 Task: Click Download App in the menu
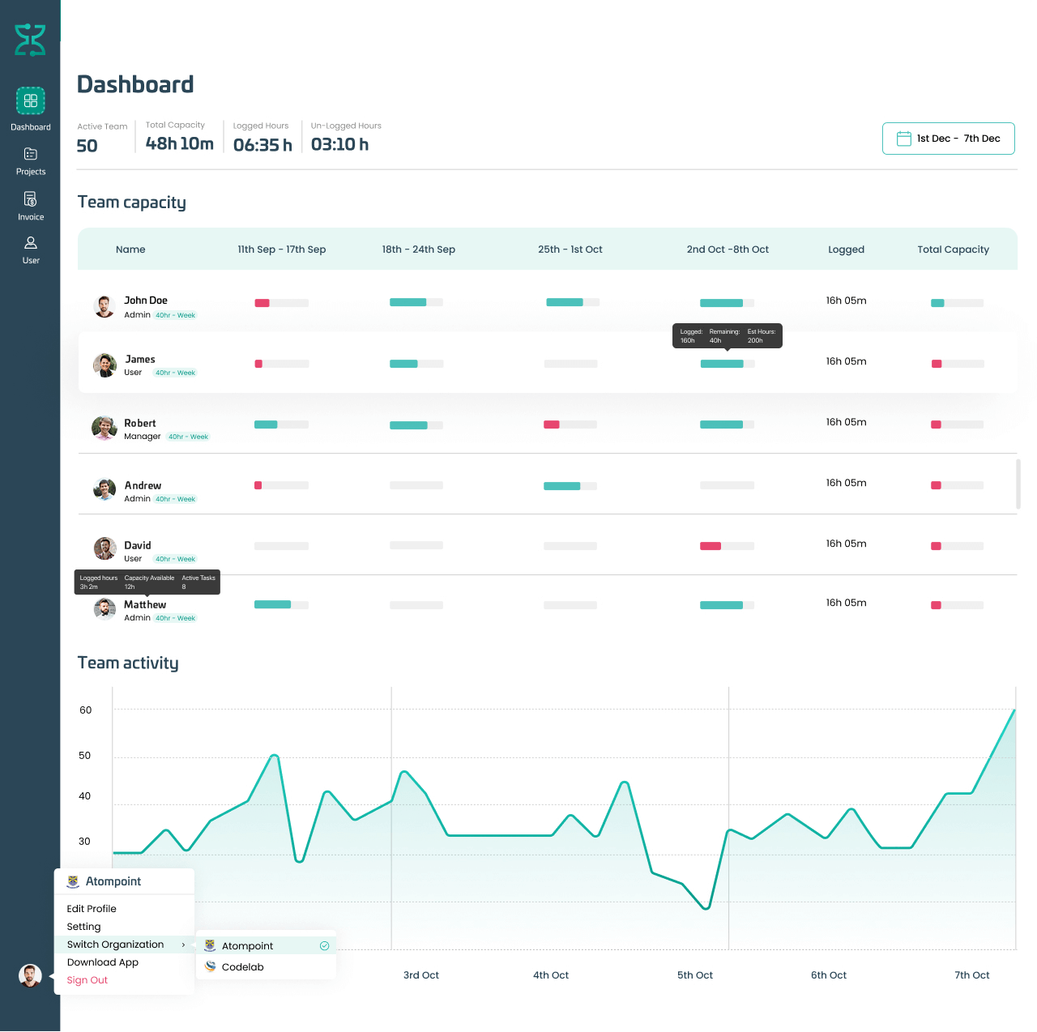tap(102, 962)
